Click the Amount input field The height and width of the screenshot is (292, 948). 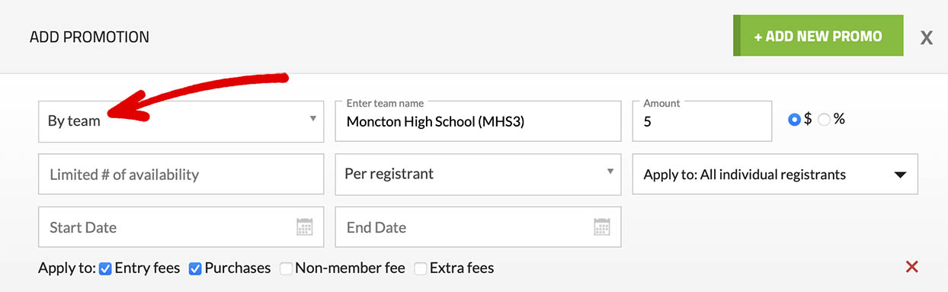[703, 121]
